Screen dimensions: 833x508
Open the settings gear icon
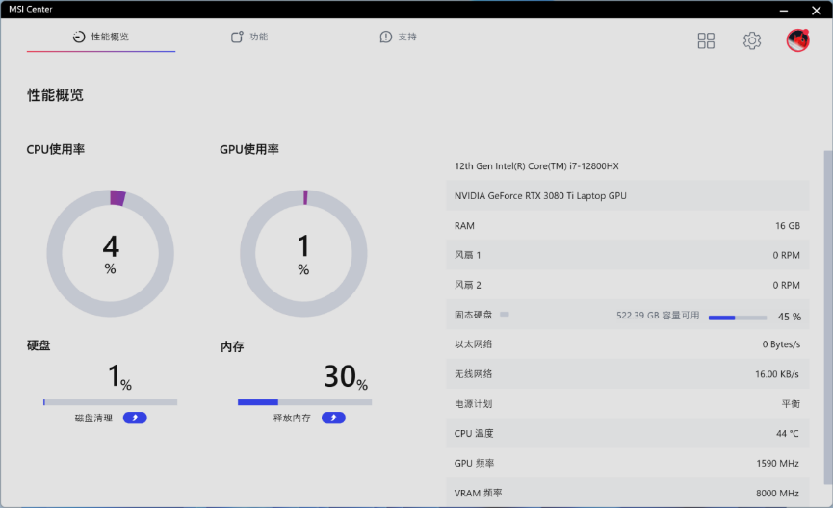[752, 40]
